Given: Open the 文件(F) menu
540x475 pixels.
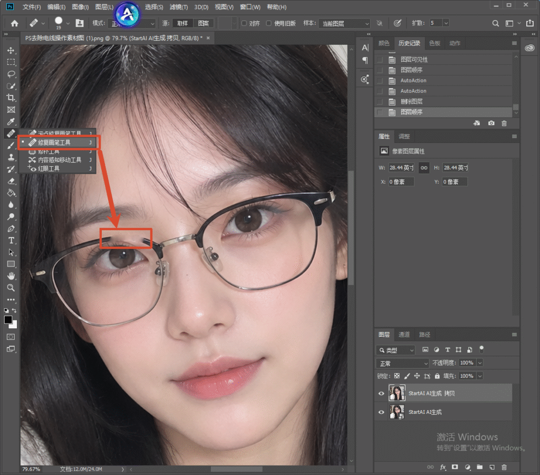Looking at the screenshot, I should click(32, 7).
